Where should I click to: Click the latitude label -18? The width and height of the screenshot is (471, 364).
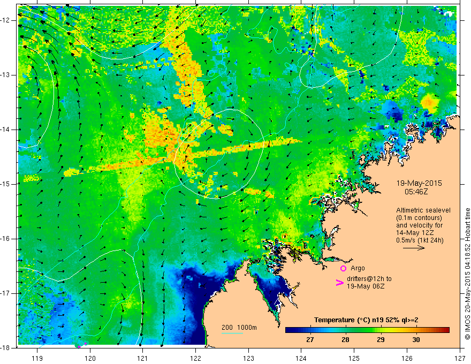point(5,348)
